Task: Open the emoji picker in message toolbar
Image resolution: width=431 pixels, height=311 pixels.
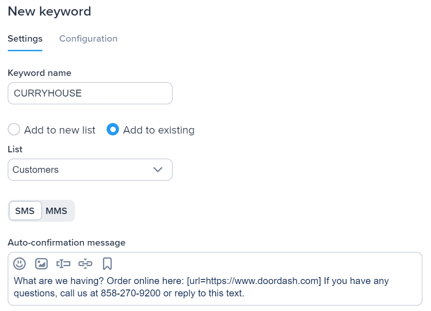Action: click(19, 263)
